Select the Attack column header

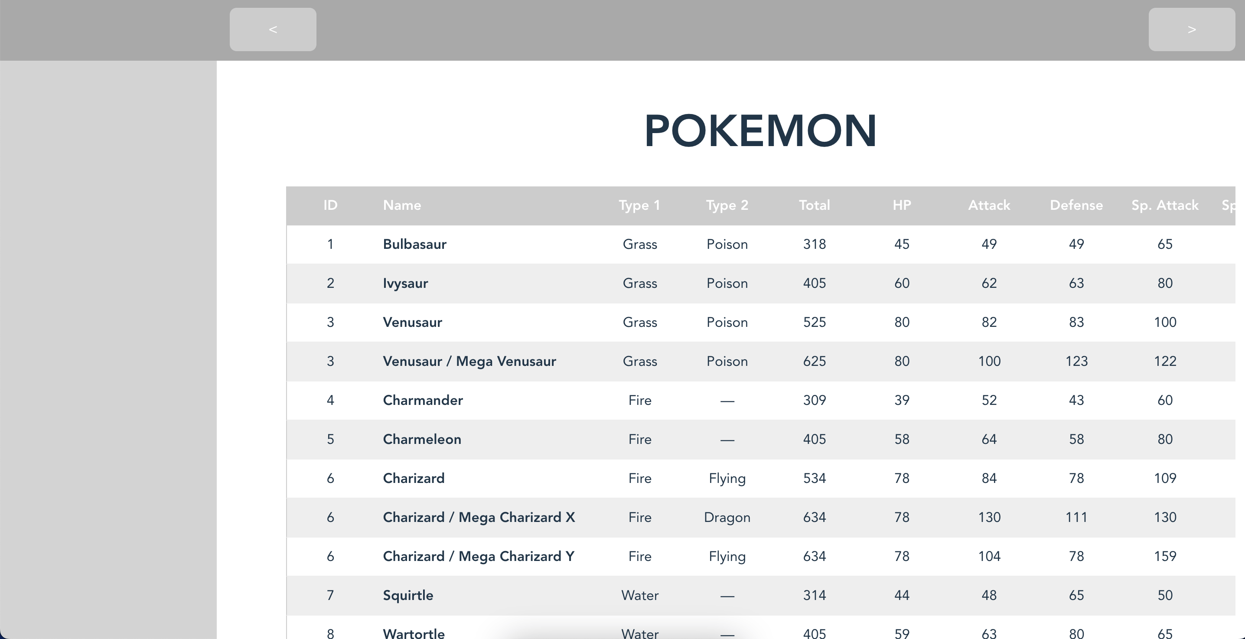(989, 205)
